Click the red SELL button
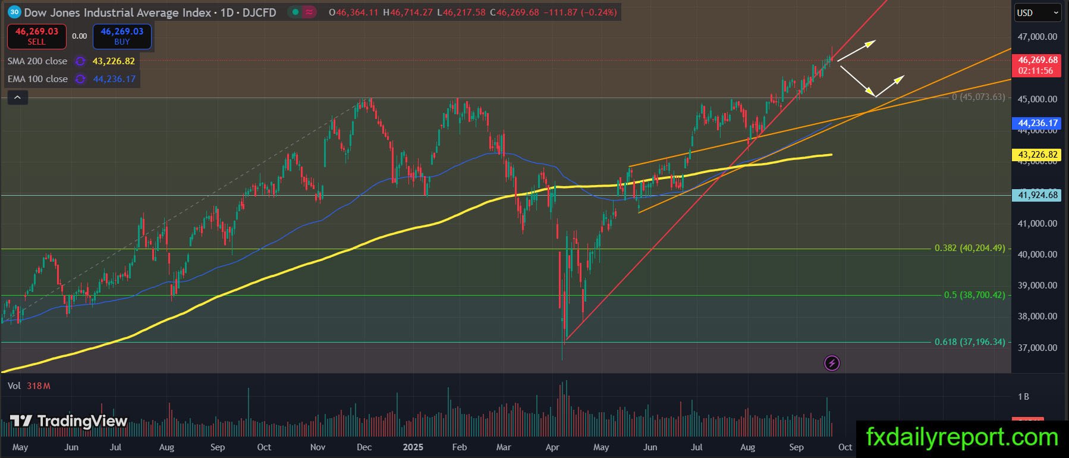Viewport: 1069px width, 458px height. [37, 36]
